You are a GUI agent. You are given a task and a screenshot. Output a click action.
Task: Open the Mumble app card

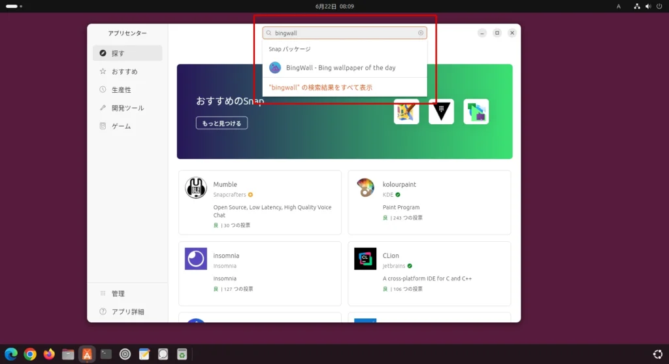[x=260, y=203]
